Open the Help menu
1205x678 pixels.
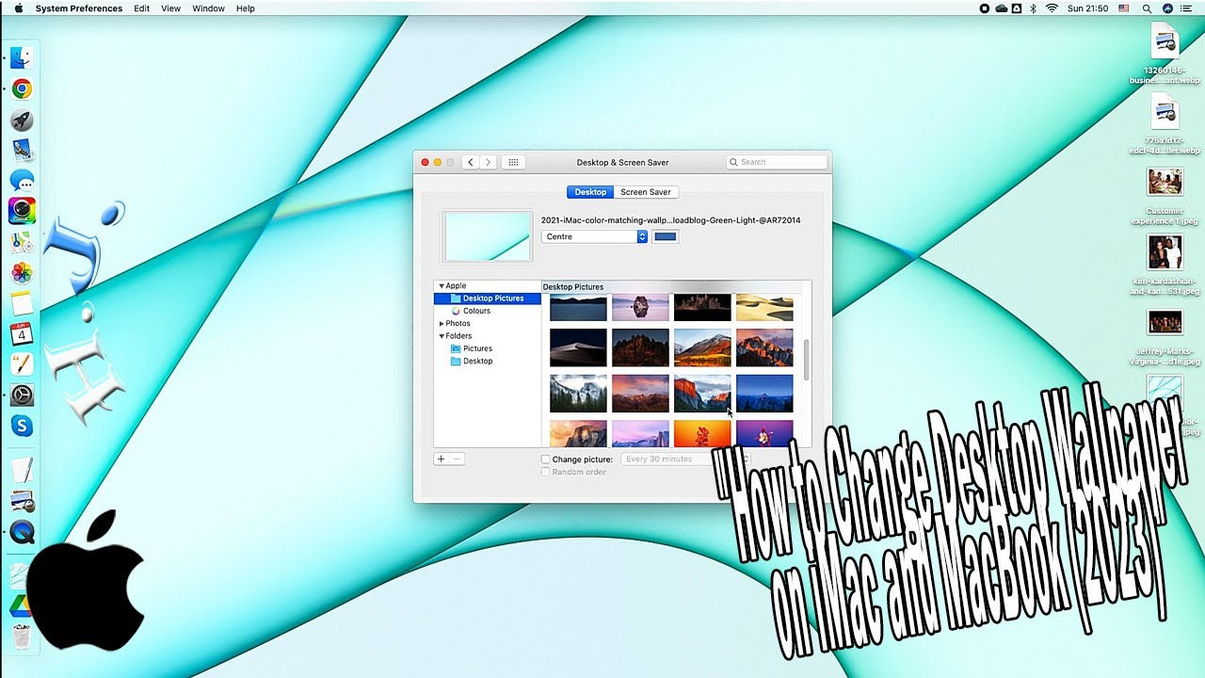pyautogui.click(x=245, y=8)
